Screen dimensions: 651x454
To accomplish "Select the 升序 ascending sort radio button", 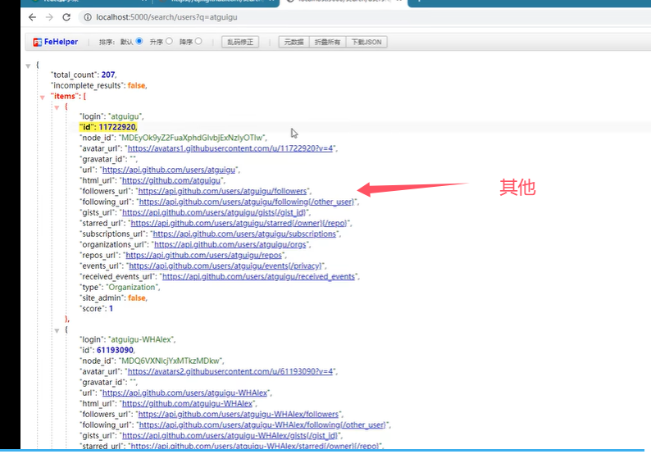I will click(x=169, y=41).
